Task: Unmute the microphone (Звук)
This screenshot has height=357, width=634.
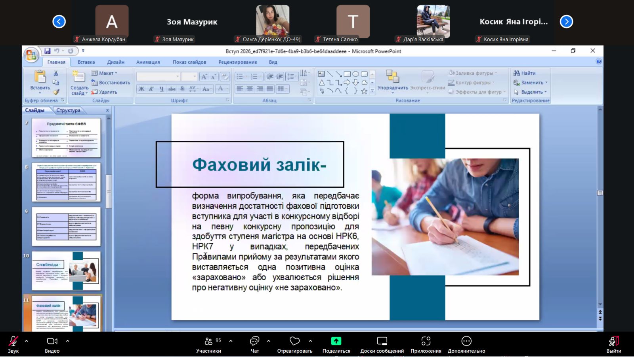Action: (x=13, y=341)
